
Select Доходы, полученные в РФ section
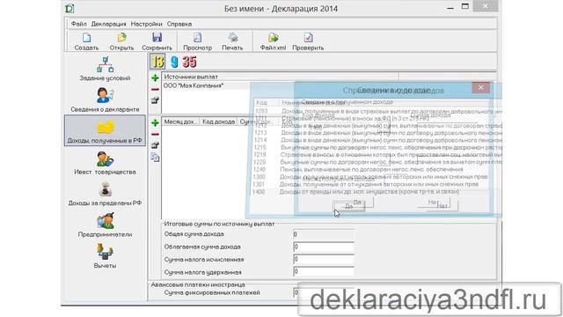[105, 130]
